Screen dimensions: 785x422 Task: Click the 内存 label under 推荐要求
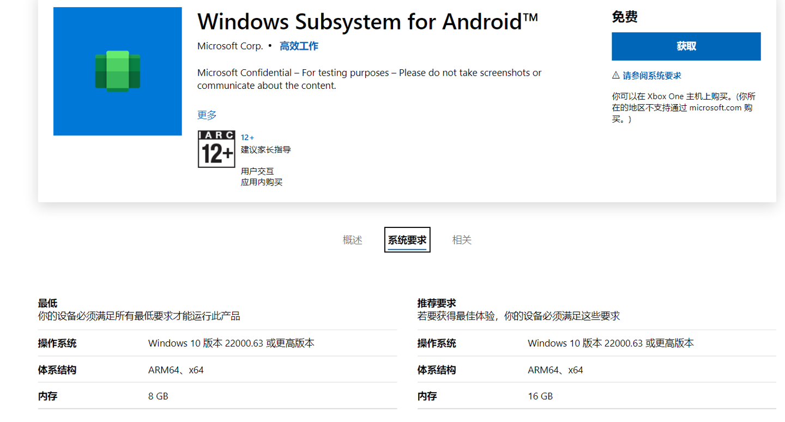(x=427, y=396)
